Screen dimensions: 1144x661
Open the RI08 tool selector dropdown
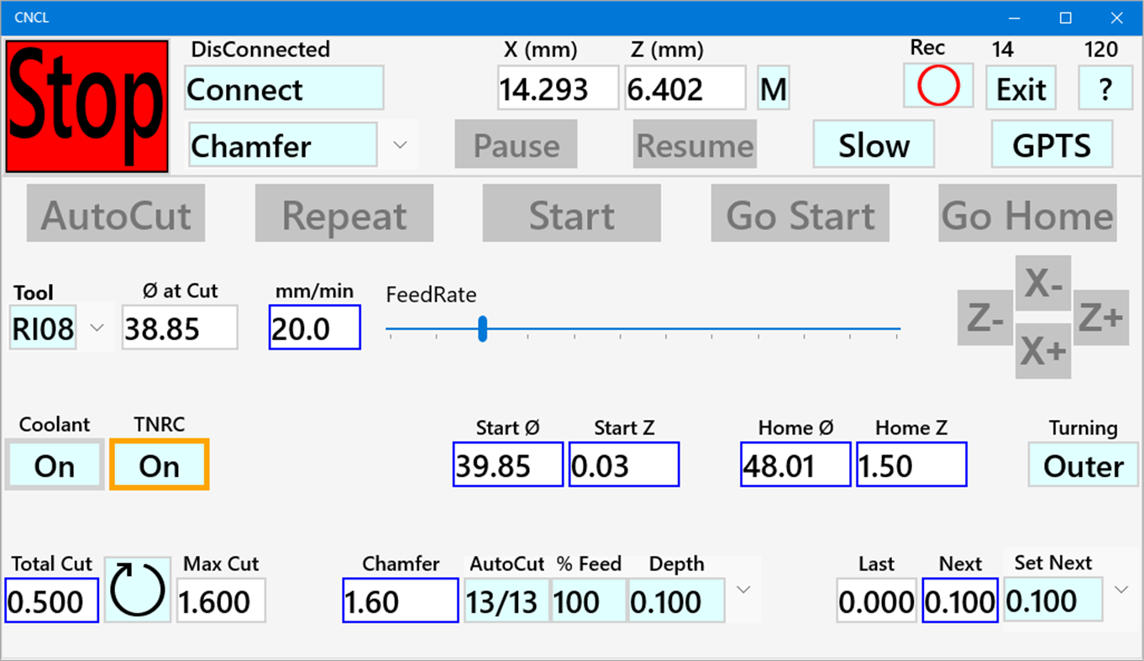[x=95, y=328]
